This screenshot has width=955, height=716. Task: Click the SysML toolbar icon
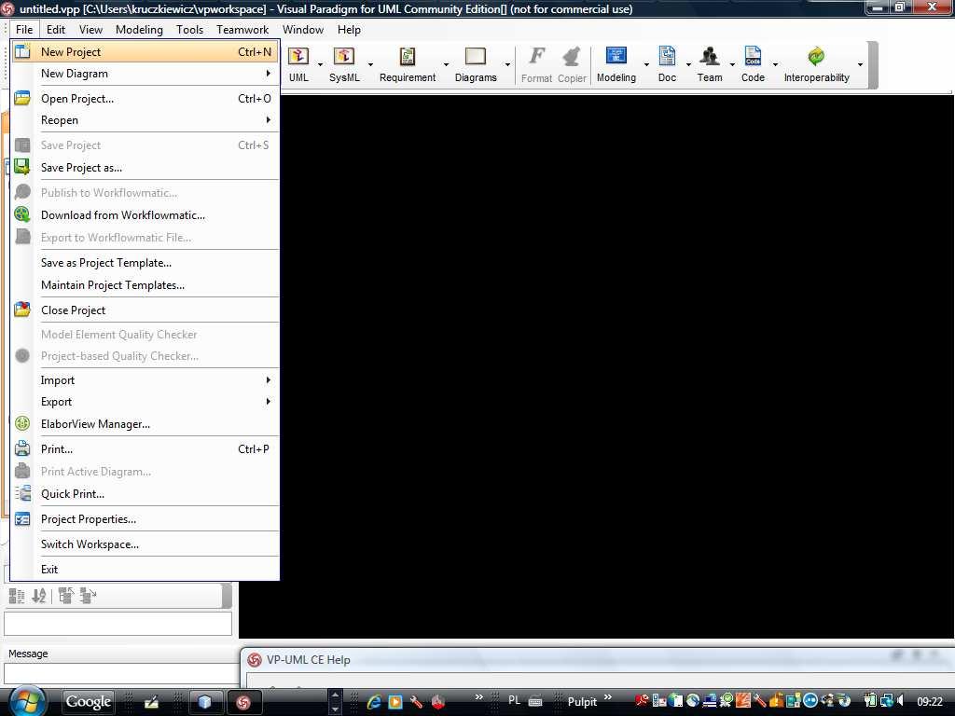344,57
